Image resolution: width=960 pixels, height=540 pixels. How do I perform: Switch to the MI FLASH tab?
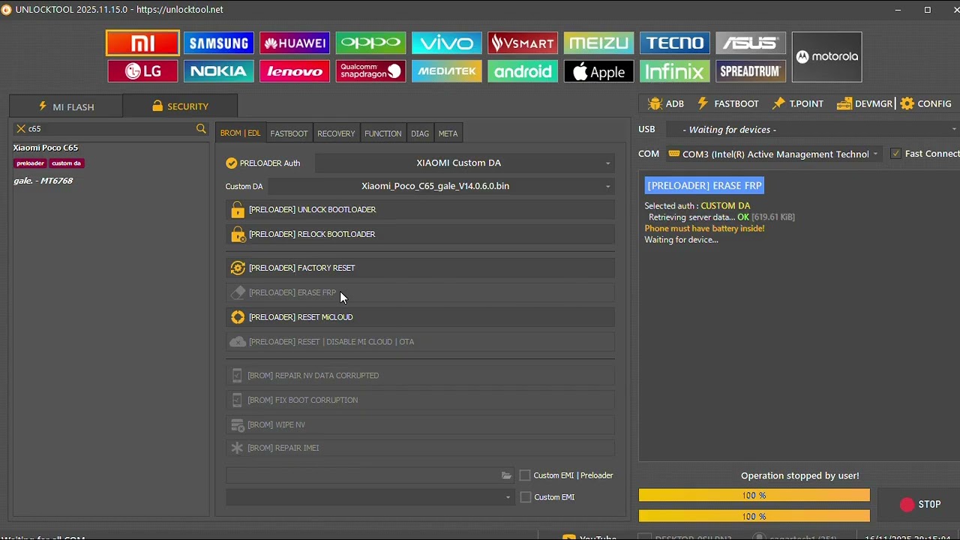click(x=66, y=106)
